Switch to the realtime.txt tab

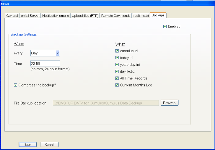coord(141,16)
